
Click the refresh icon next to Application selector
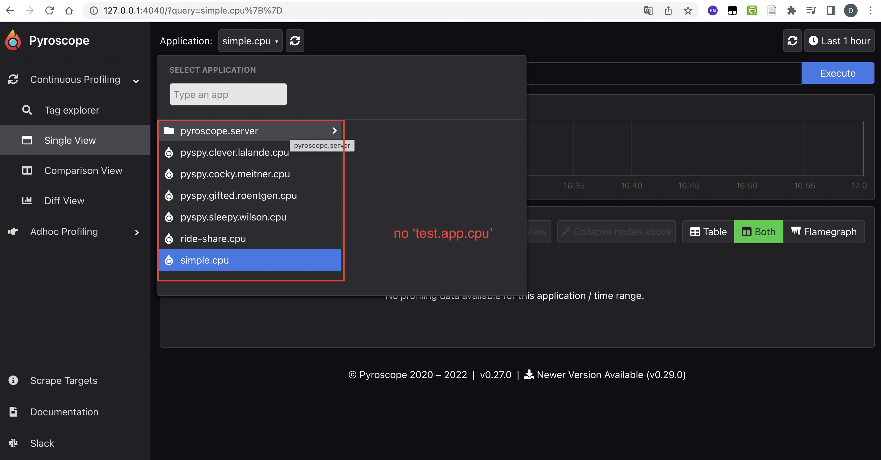click(x=294, y=41)
